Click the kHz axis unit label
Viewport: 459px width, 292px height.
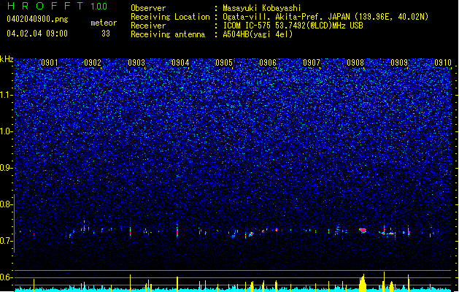coord(7,59)
